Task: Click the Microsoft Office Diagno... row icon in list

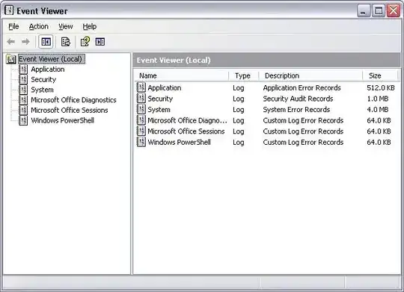Action: [141, 120]
